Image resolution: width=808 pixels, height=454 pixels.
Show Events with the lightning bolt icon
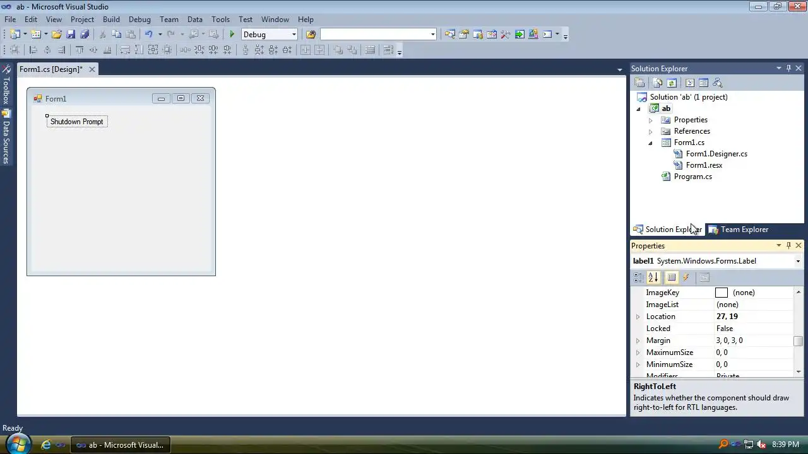686,277
